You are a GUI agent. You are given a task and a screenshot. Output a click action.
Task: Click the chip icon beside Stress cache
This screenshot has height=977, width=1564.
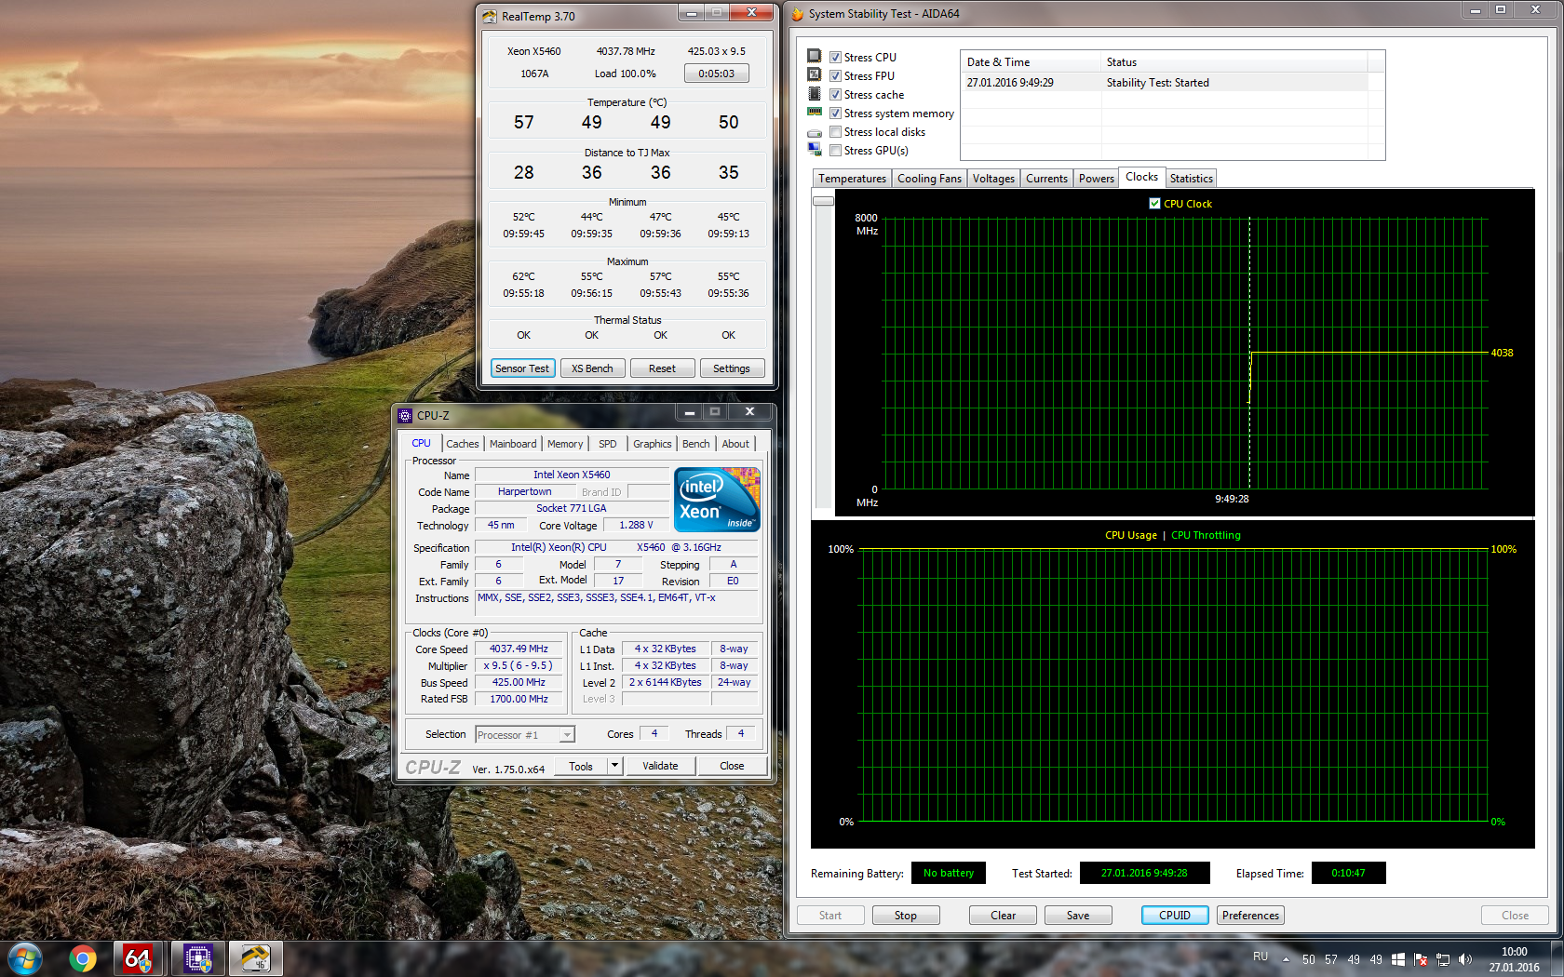point(815,93)
